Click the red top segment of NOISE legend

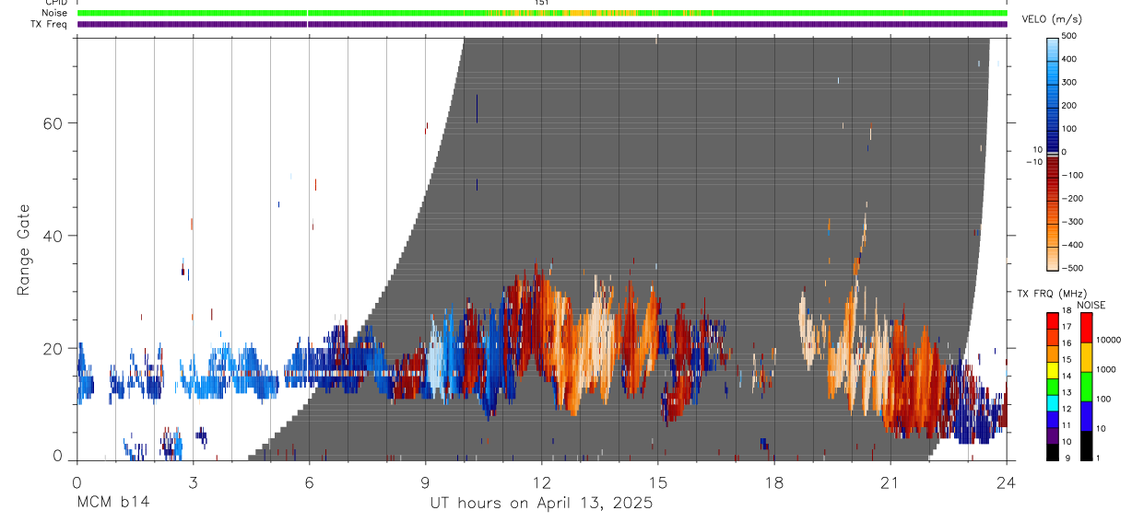[1086, 328]
